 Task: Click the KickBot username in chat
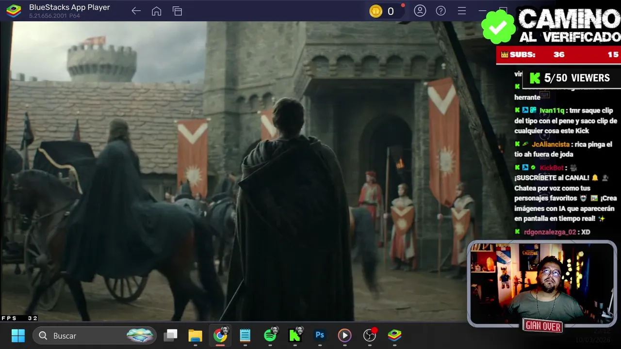[x=552, y=168]
